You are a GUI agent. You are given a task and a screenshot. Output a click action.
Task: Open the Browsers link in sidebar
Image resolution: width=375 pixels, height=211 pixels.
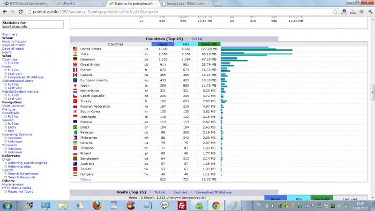coord(9,145)
